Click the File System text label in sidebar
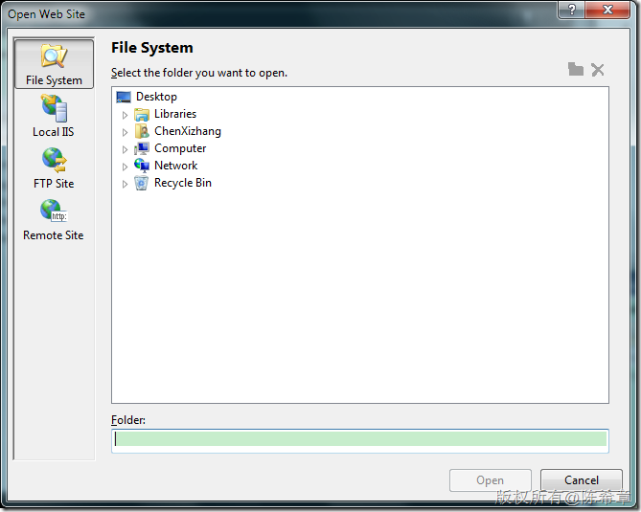Viewport: 641px width, 512px height. [x=54, y=80]
